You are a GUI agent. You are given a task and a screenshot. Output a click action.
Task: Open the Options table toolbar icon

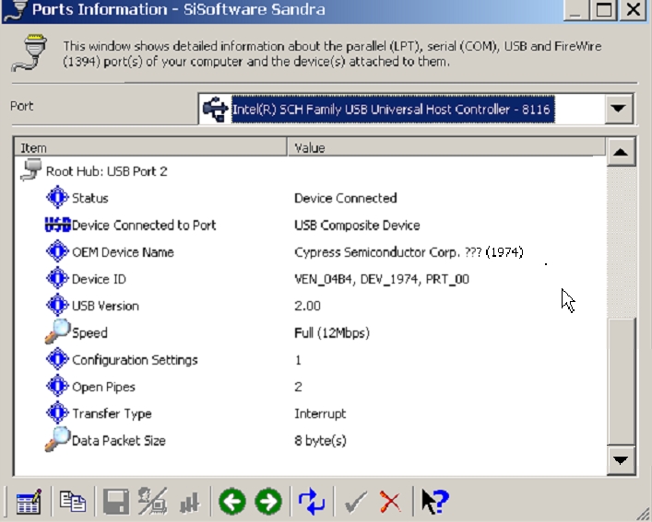point(29,502)
